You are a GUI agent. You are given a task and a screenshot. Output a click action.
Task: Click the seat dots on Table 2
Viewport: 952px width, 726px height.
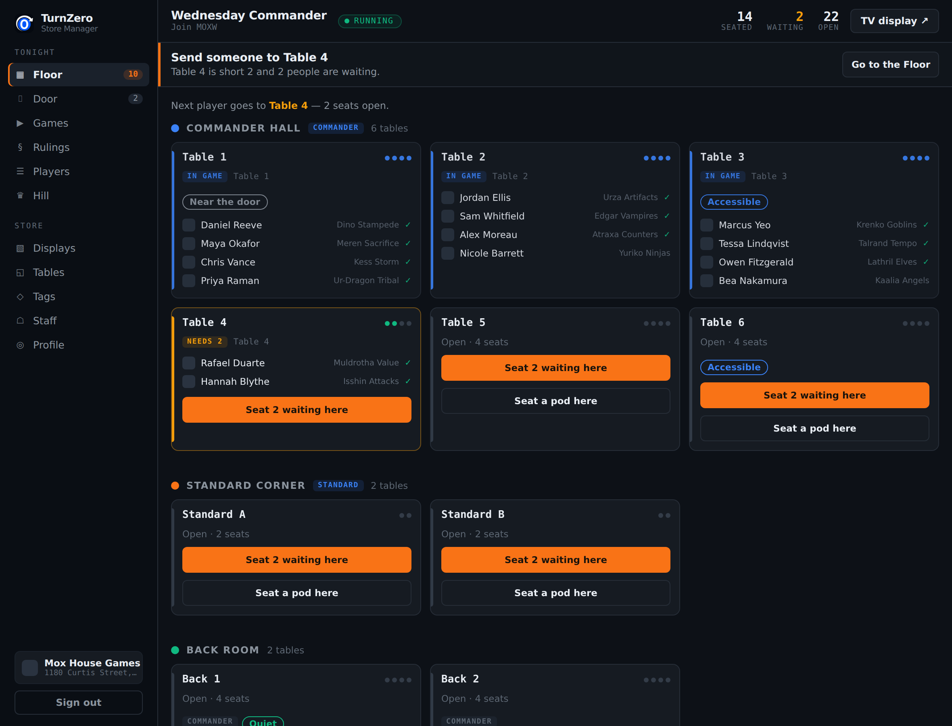657,158
